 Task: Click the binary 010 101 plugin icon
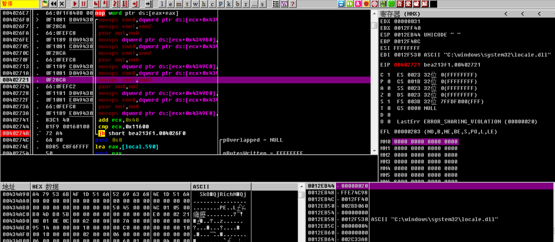click(x=383, y=4)
